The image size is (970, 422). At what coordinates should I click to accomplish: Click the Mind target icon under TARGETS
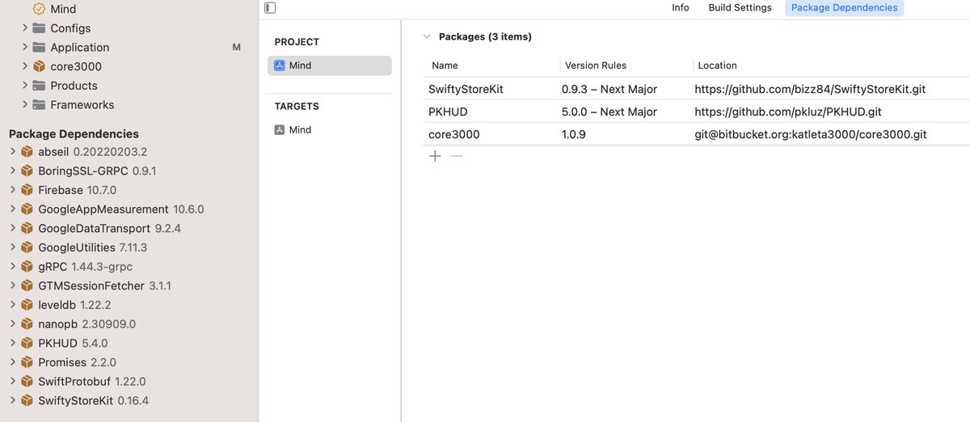coord(280,129)
